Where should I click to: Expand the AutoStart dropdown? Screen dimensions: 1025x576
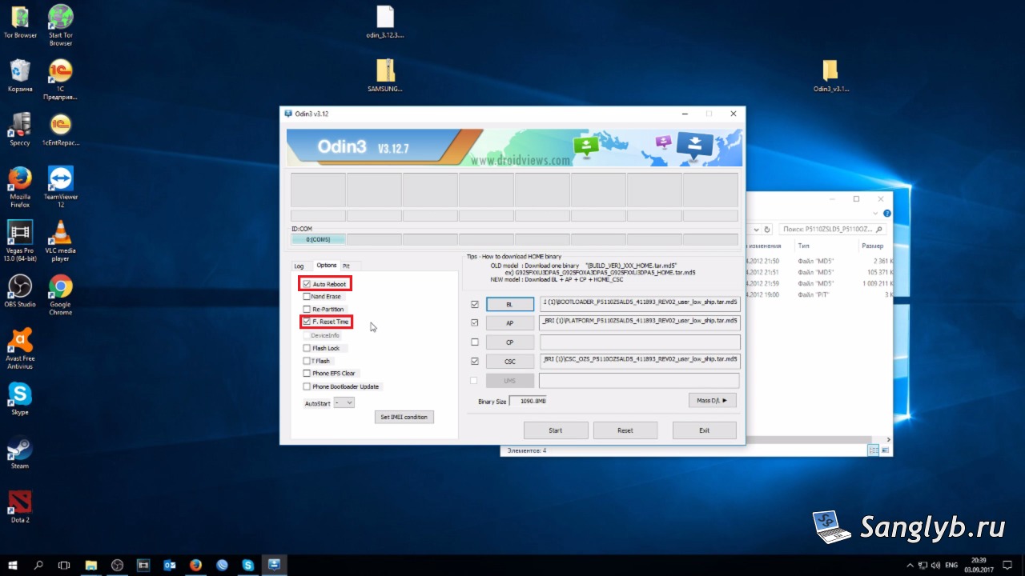tap(344, 403)
